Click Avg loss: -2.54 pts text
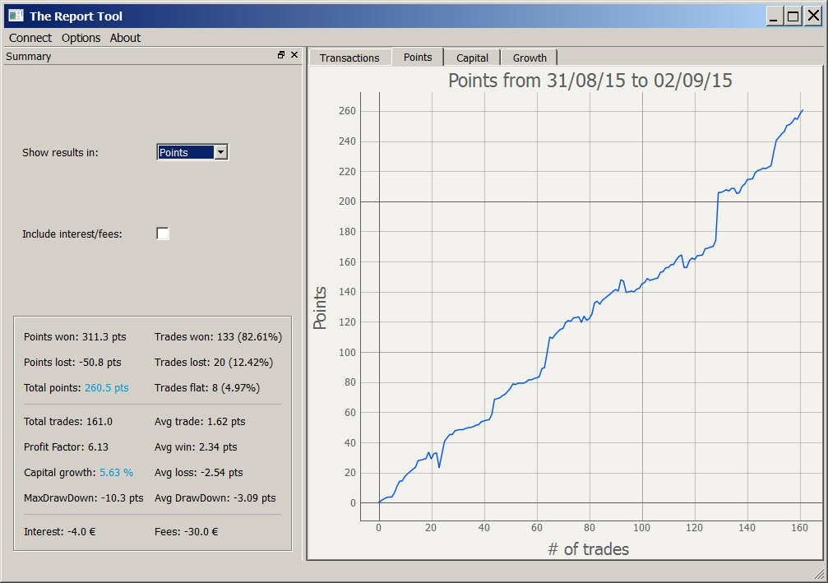The height and width of the screenshot is (583, 828). (198, 472)
